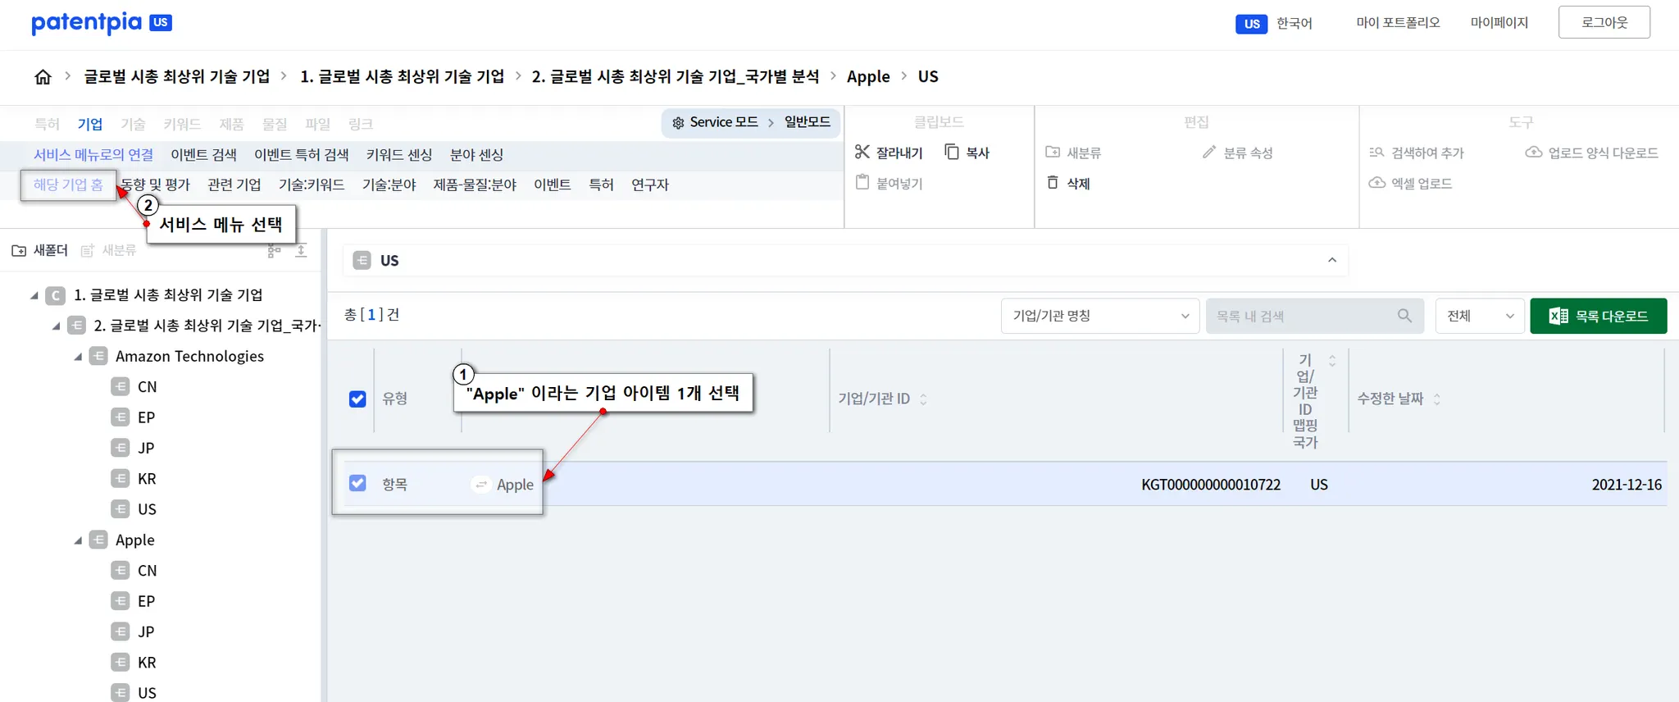Click the up-arrow icon above the folder tree
1679x702 pixels.
(302, 250)
